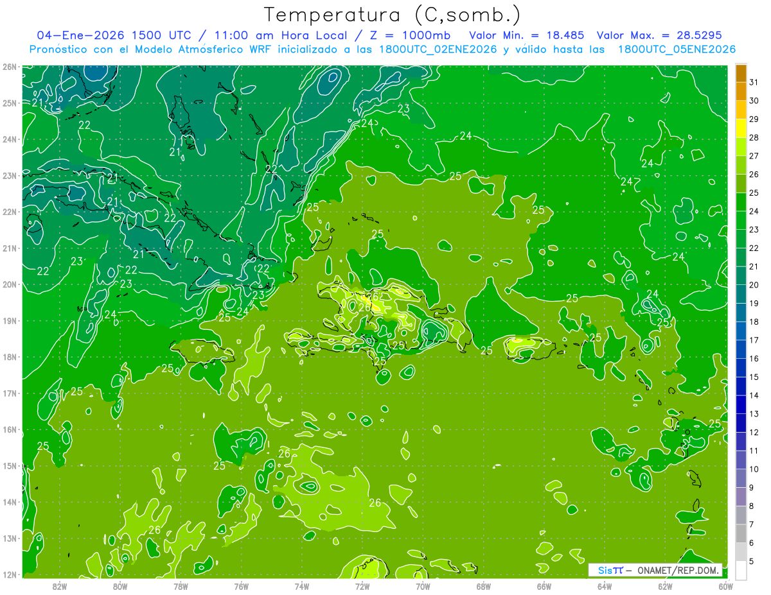The width and height of the screenshot is (771, 595).
Task: Click the 78W longitude axis label
Action: pos(181,587)
